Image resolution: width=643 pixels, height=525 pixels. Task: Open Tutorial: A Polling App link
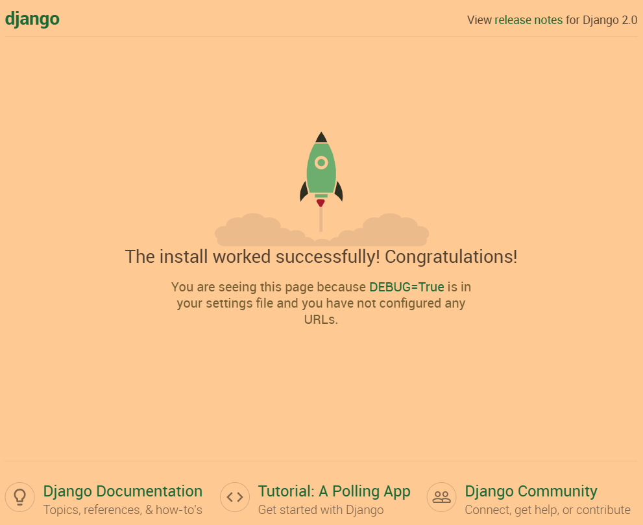coord(334,491)
